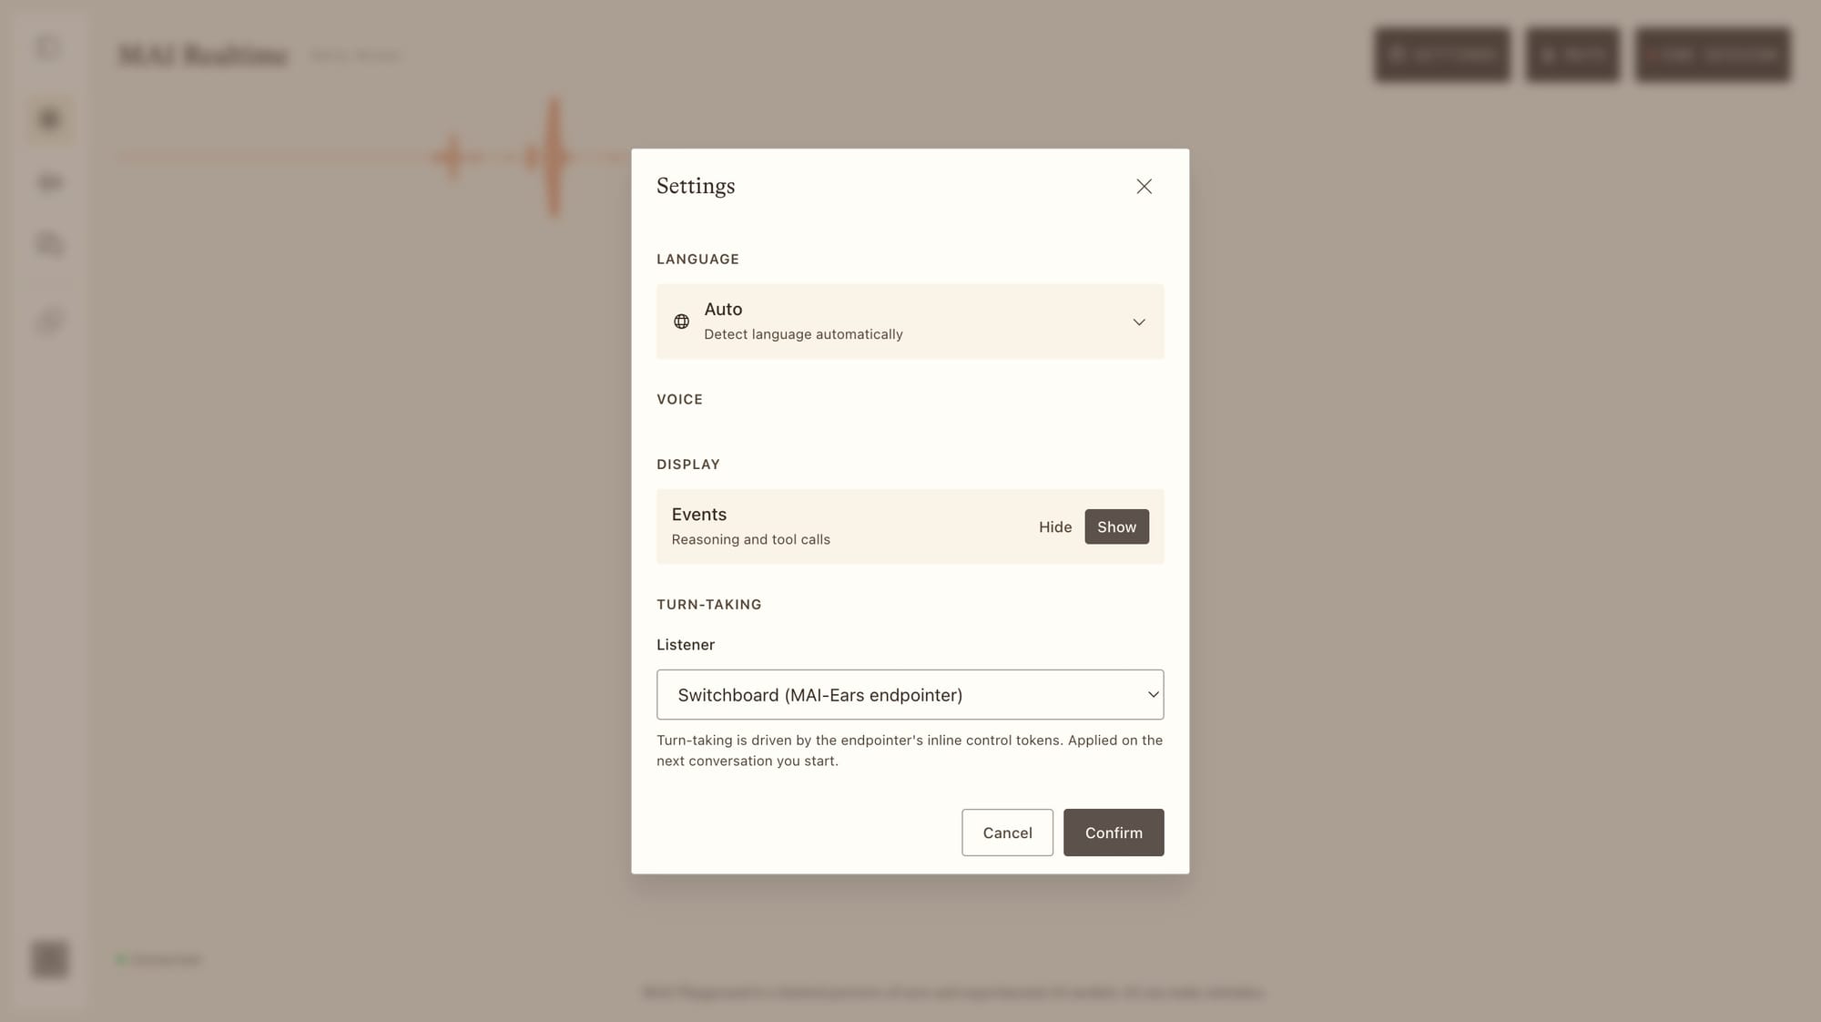Click the third sidebar icon

point(50,182)
